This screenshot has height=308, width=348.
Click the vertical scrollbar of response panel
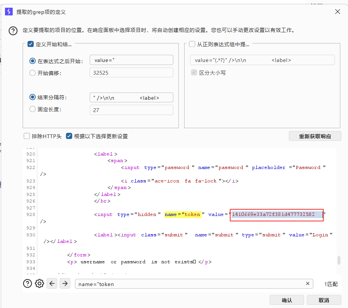coord(339,260)
